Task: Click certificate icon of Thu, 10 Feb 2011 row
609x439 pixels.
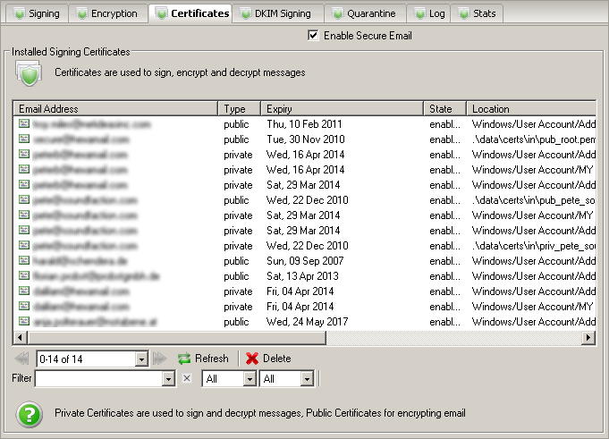Action: point(24,123)
